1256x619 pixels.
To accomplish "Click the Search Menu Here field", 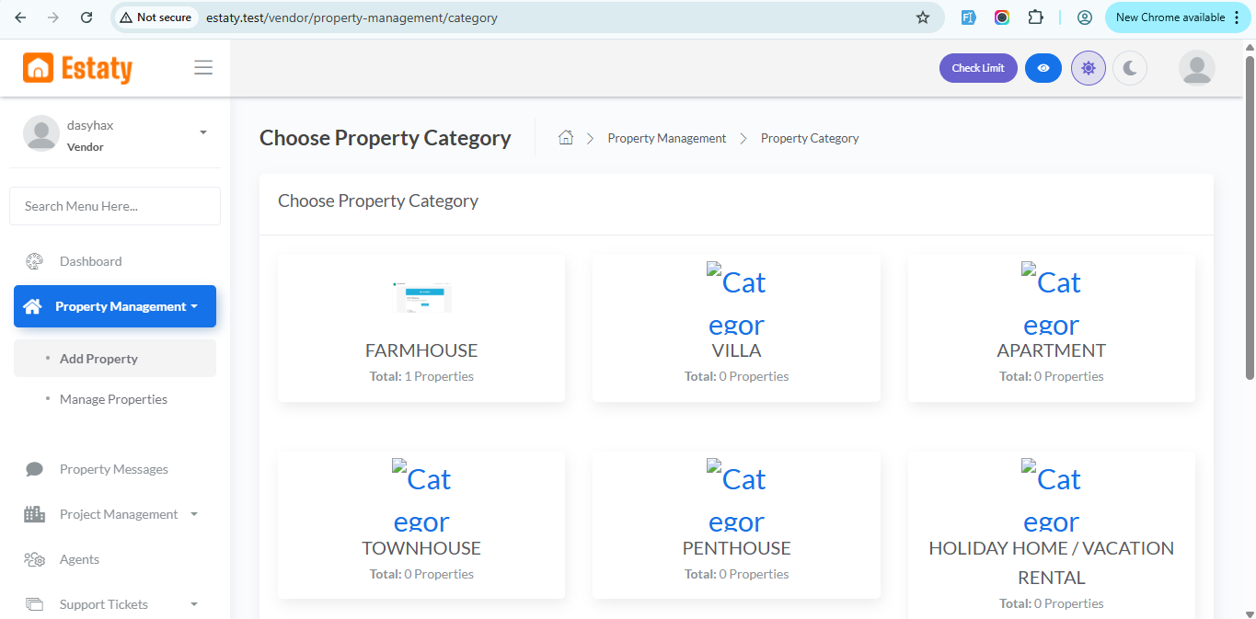I will [x=115, y=206].
